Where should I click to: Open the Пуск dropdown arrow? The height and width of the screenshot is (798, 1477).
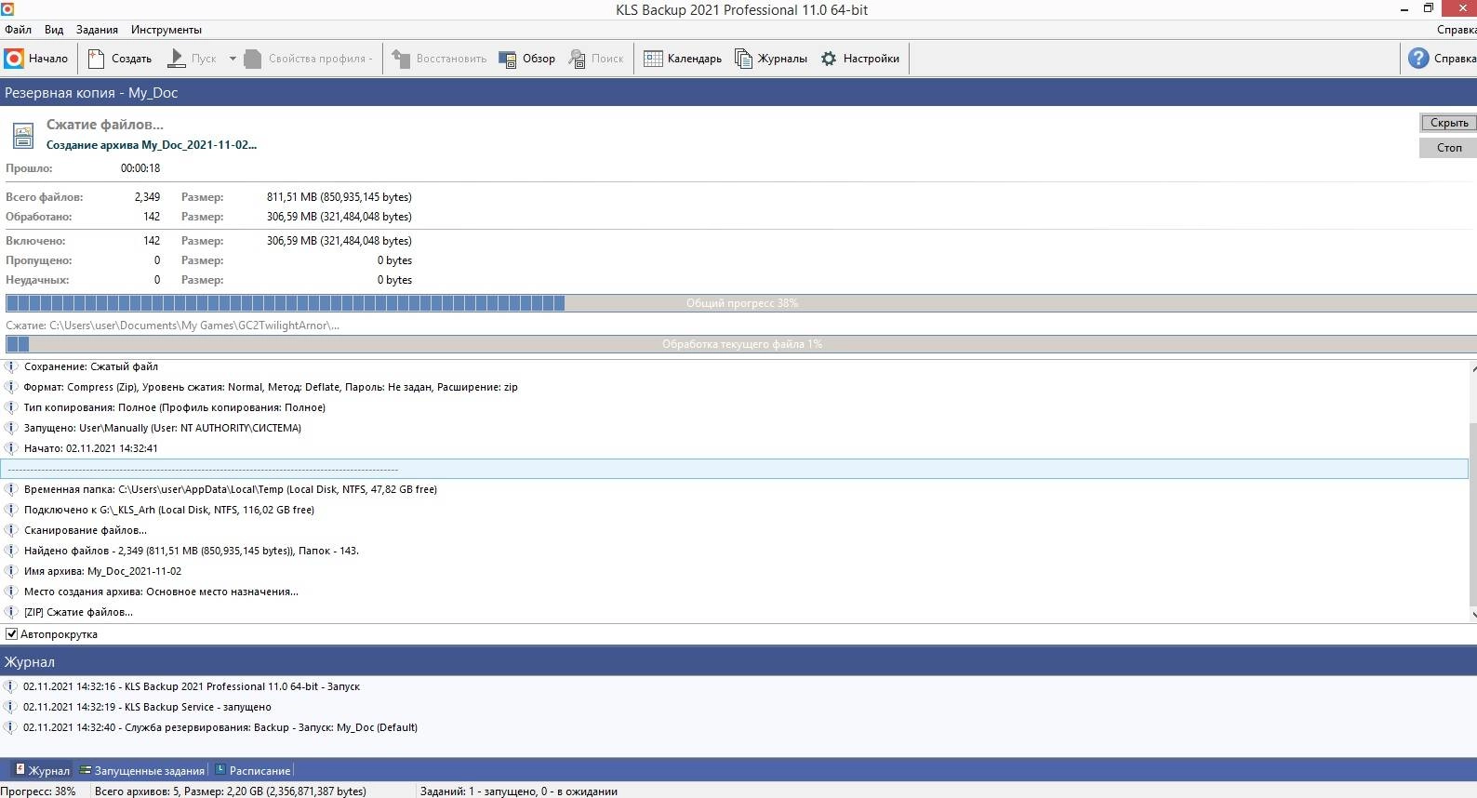pos(233,59)
